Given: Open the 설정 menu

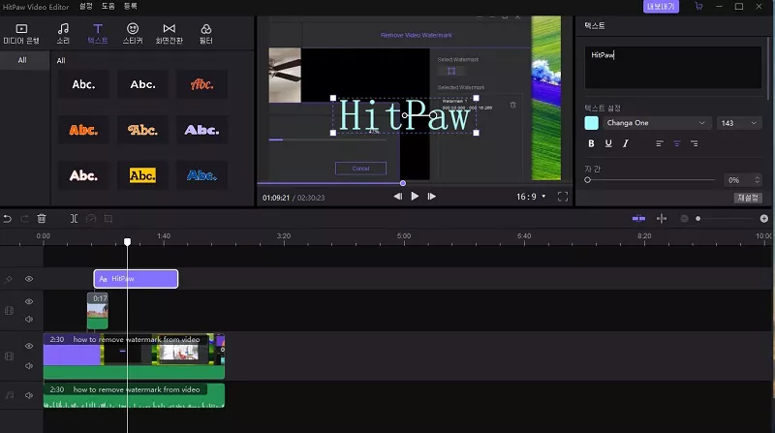Looking at the screenshot, I should [x=85, y=6].
